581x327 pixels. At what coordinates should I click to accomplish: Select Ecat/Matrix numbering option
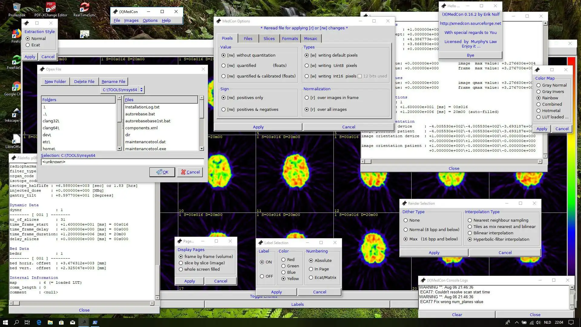click(x=311, y=277)
